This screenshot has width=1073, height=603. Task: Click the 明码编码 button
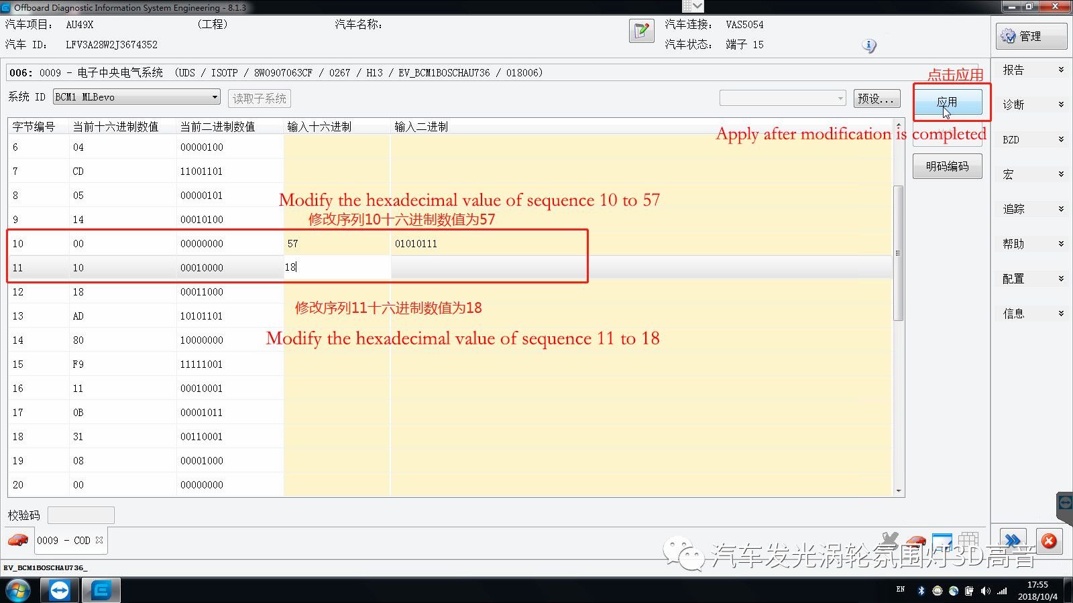coord(947,166)
